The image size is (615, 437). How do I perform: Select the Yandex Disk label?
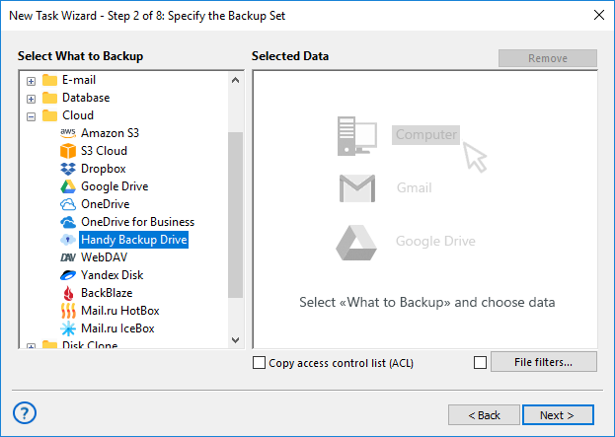click(112, 275)
